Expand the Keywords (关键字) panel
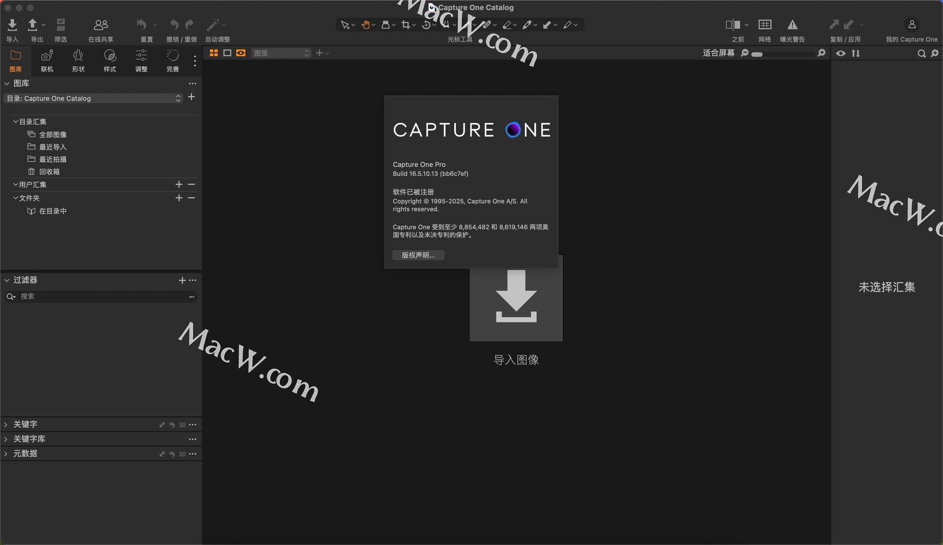The width and height of the screenshot is (943, 545). pos(6,424)
